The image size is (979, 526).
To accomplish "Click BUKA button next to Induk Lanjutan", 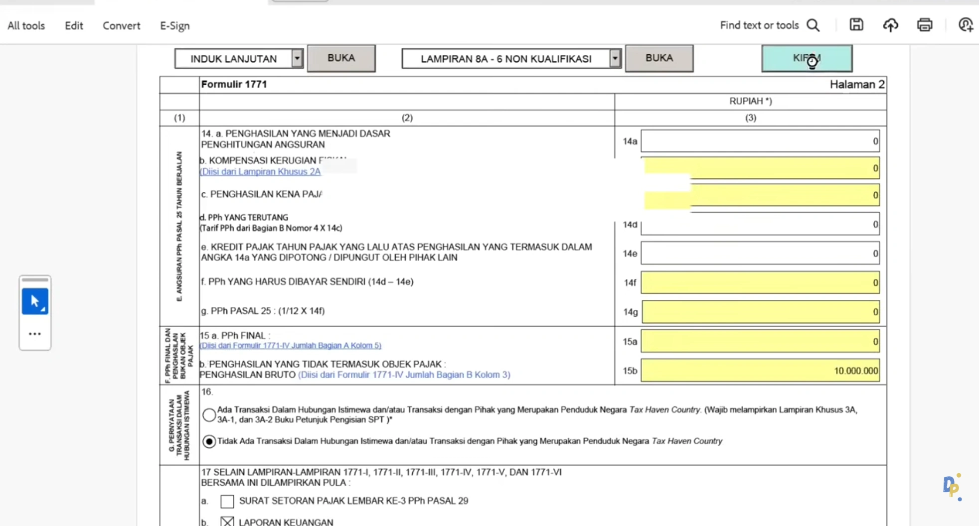I will [341, 58].
